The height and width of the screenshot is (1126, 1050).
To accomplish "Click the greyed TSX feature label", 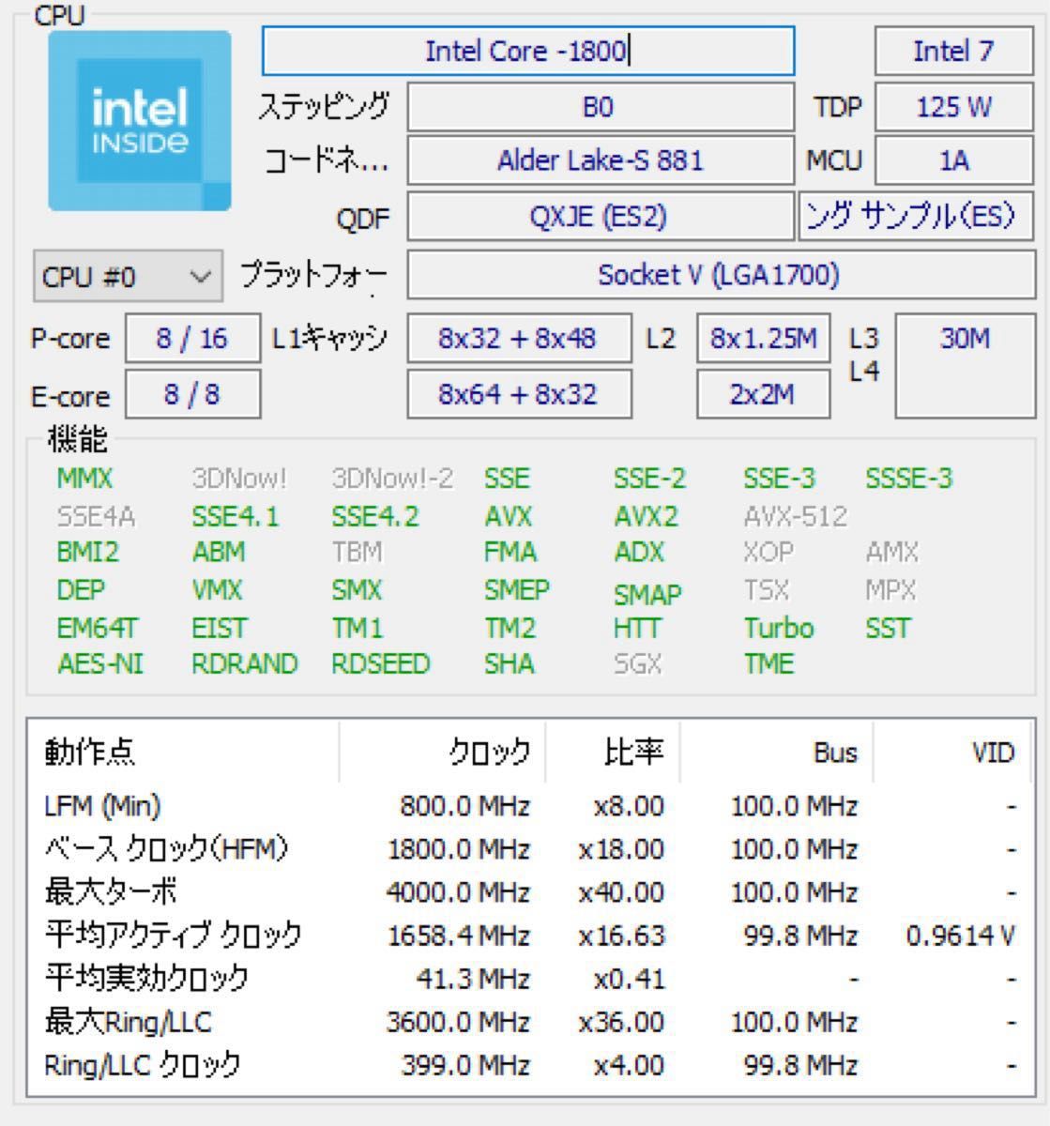I will (x=767, y=590).
